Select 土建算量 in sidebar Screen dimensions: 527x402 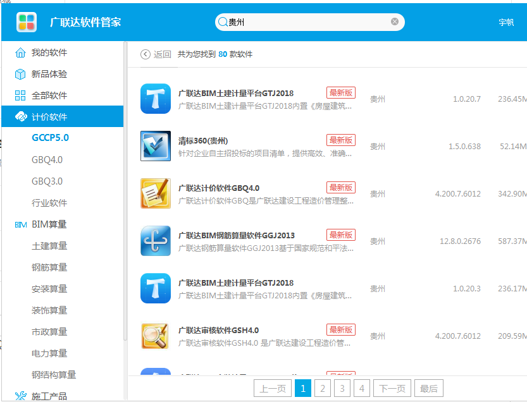(49, 246)
